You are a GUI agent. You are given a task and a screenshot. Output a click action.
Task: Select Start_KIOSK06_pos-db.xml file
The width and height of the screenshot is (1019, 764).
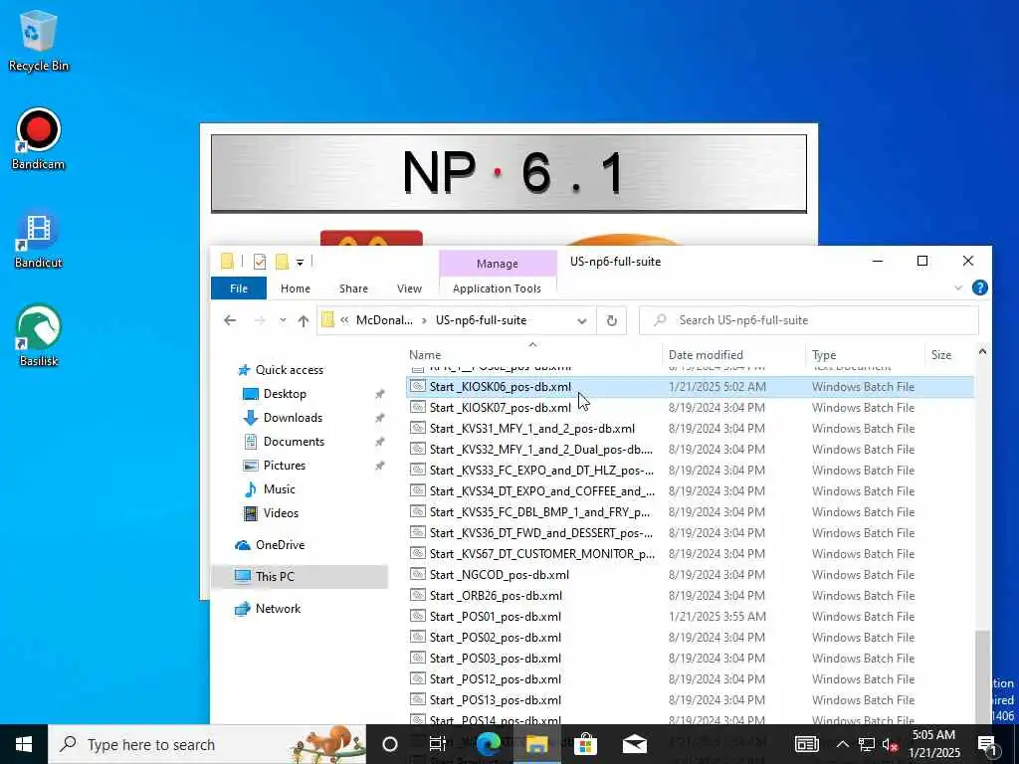691,387
